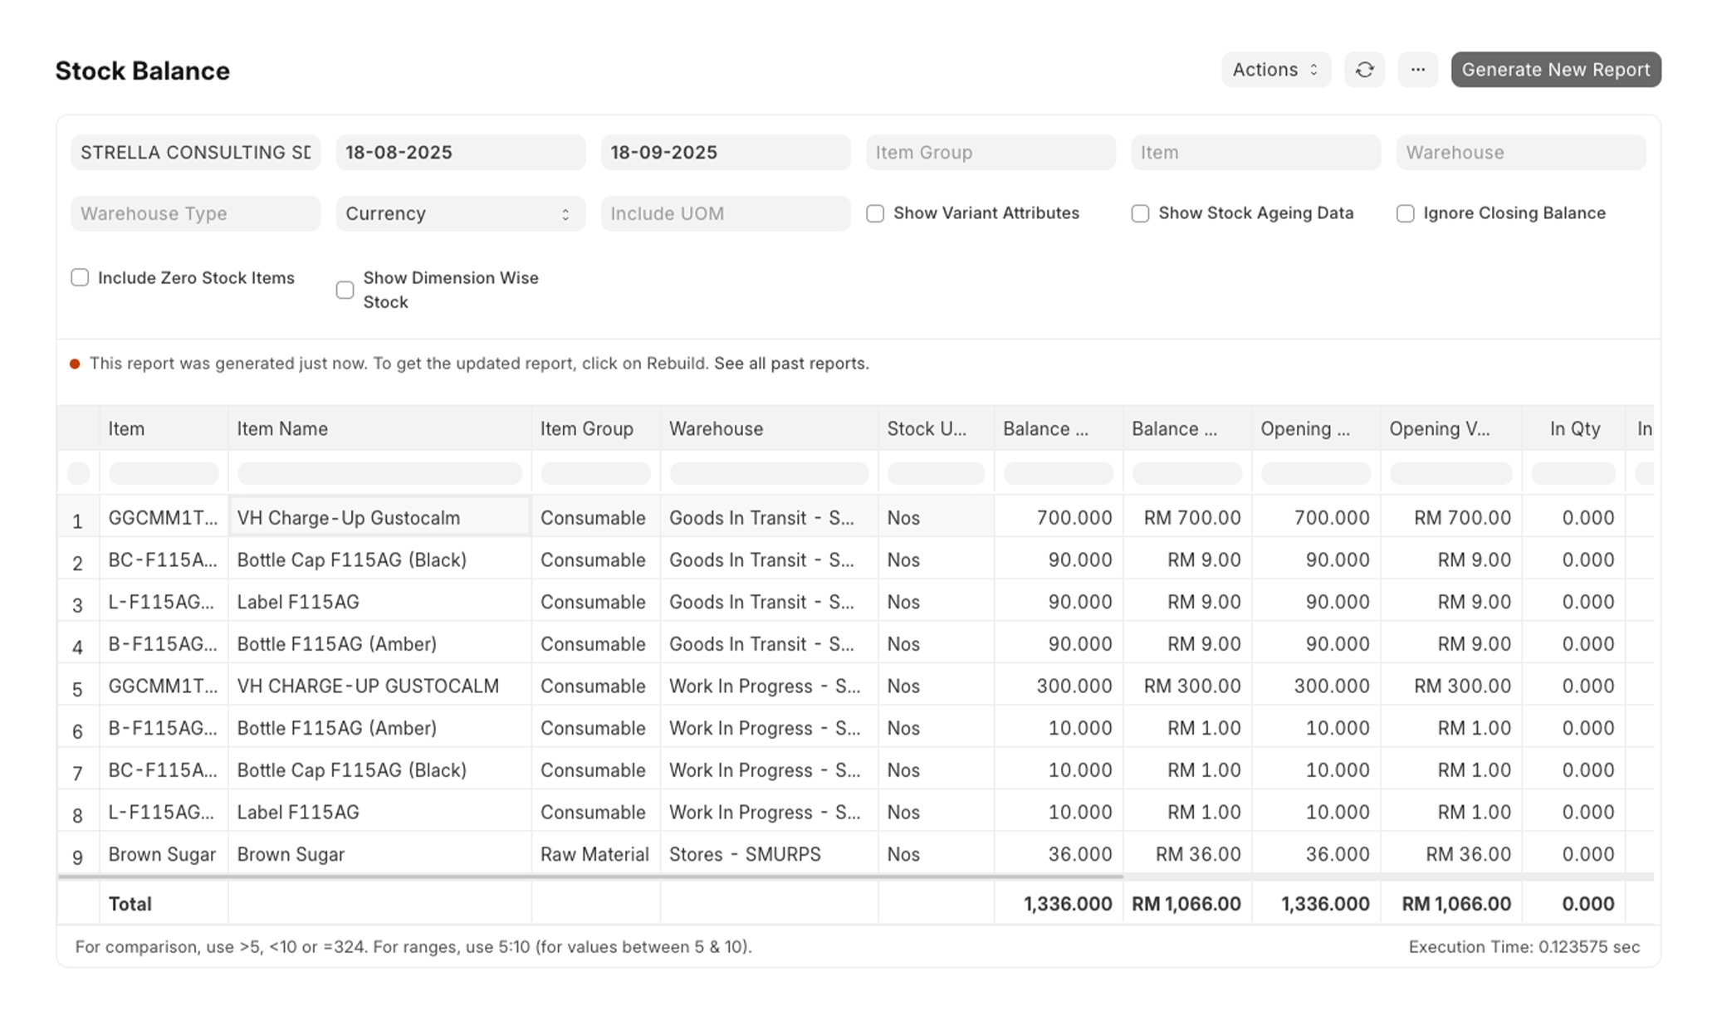
Task: Click the Item Group filter field
Action: tap(990, 153)
